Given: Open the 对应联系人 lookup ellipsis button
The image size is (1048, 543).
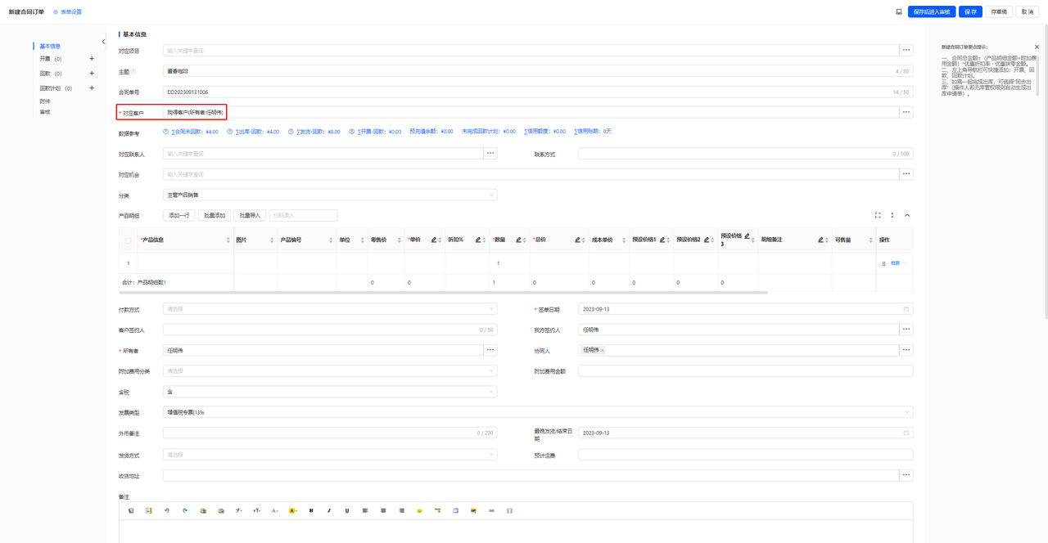Looking at the screenshot, I should pos(490,154).
